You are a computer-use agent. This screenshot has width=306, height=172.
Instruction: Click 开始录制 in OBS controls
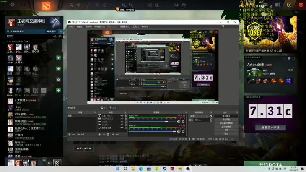[x=226, y=120]
